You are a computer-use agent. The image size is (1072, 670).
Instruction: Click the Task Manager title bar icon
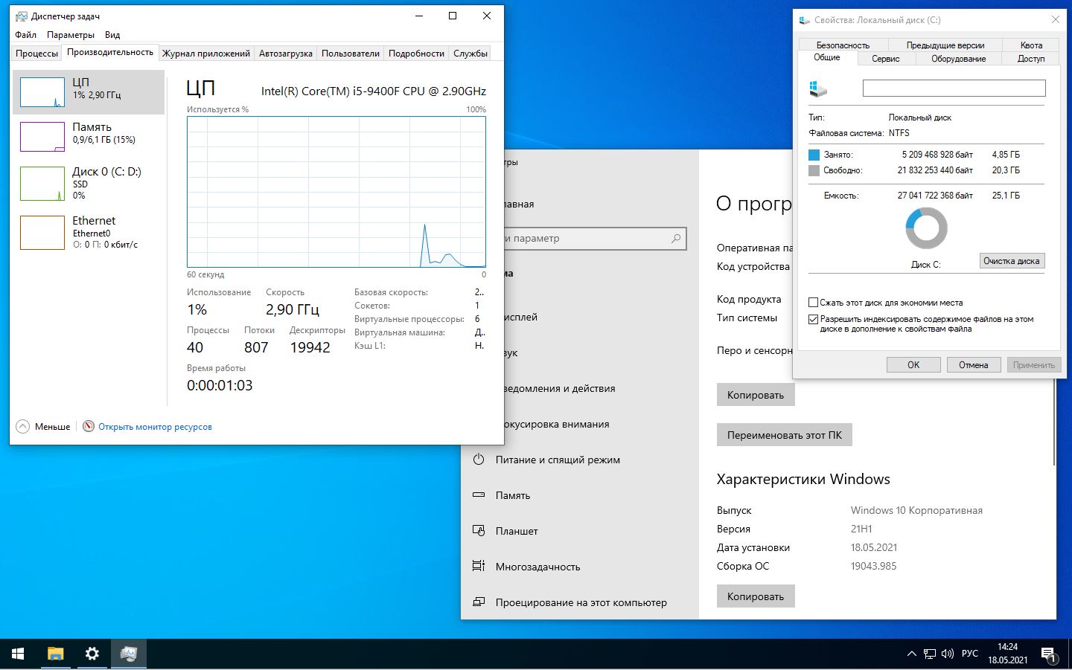pyautogui.click(x=21, y=16)
